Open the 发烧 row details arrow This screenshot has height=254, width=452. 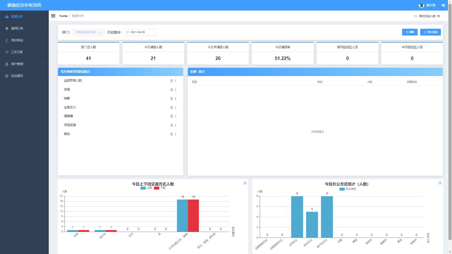tap(175, 90)
